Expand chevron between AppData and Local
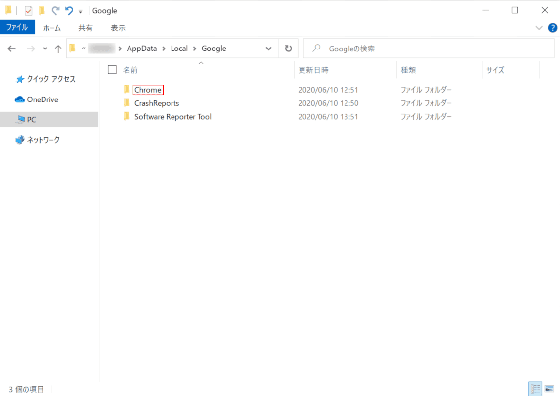Image resolution: width=560 pixels, height=396 pixels. (x=164, y=49)
